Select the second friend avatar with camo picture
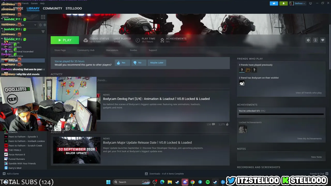This screenshot has width=331, height=186. click(x=248, y=70)
